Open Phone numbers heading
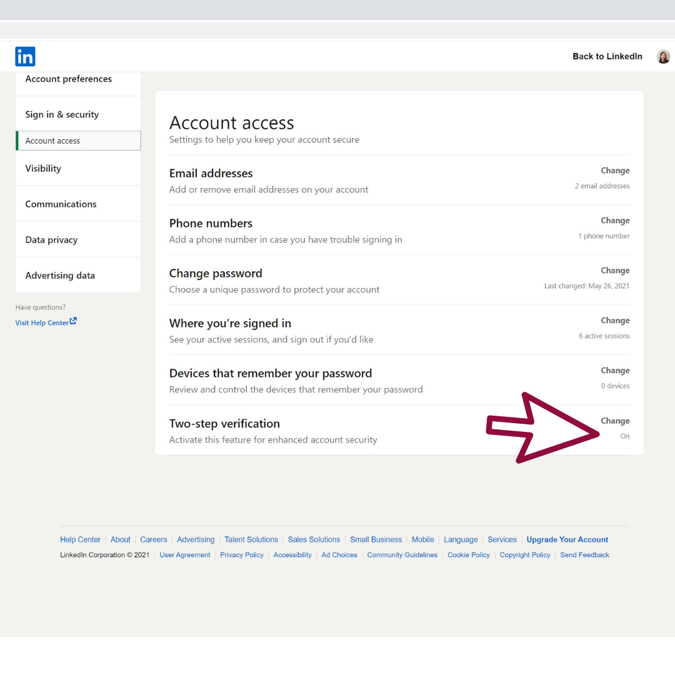 pos(211,223)
